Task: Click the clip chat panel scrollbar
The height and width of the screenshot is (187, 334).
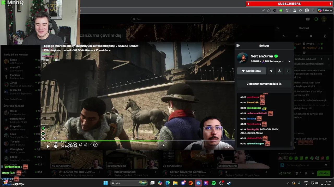Action: [x=291, y=144]
